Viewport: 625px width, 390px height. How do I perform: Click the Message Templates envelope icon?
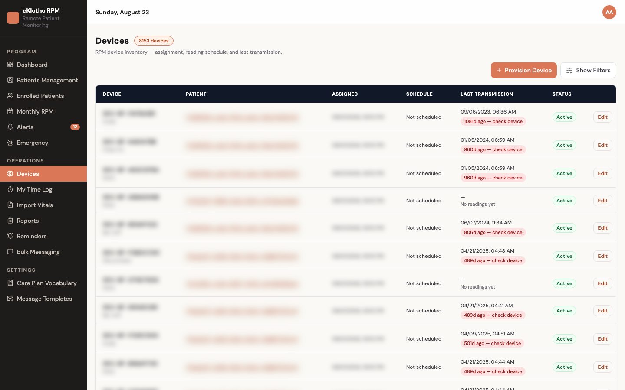click(10, 299)
